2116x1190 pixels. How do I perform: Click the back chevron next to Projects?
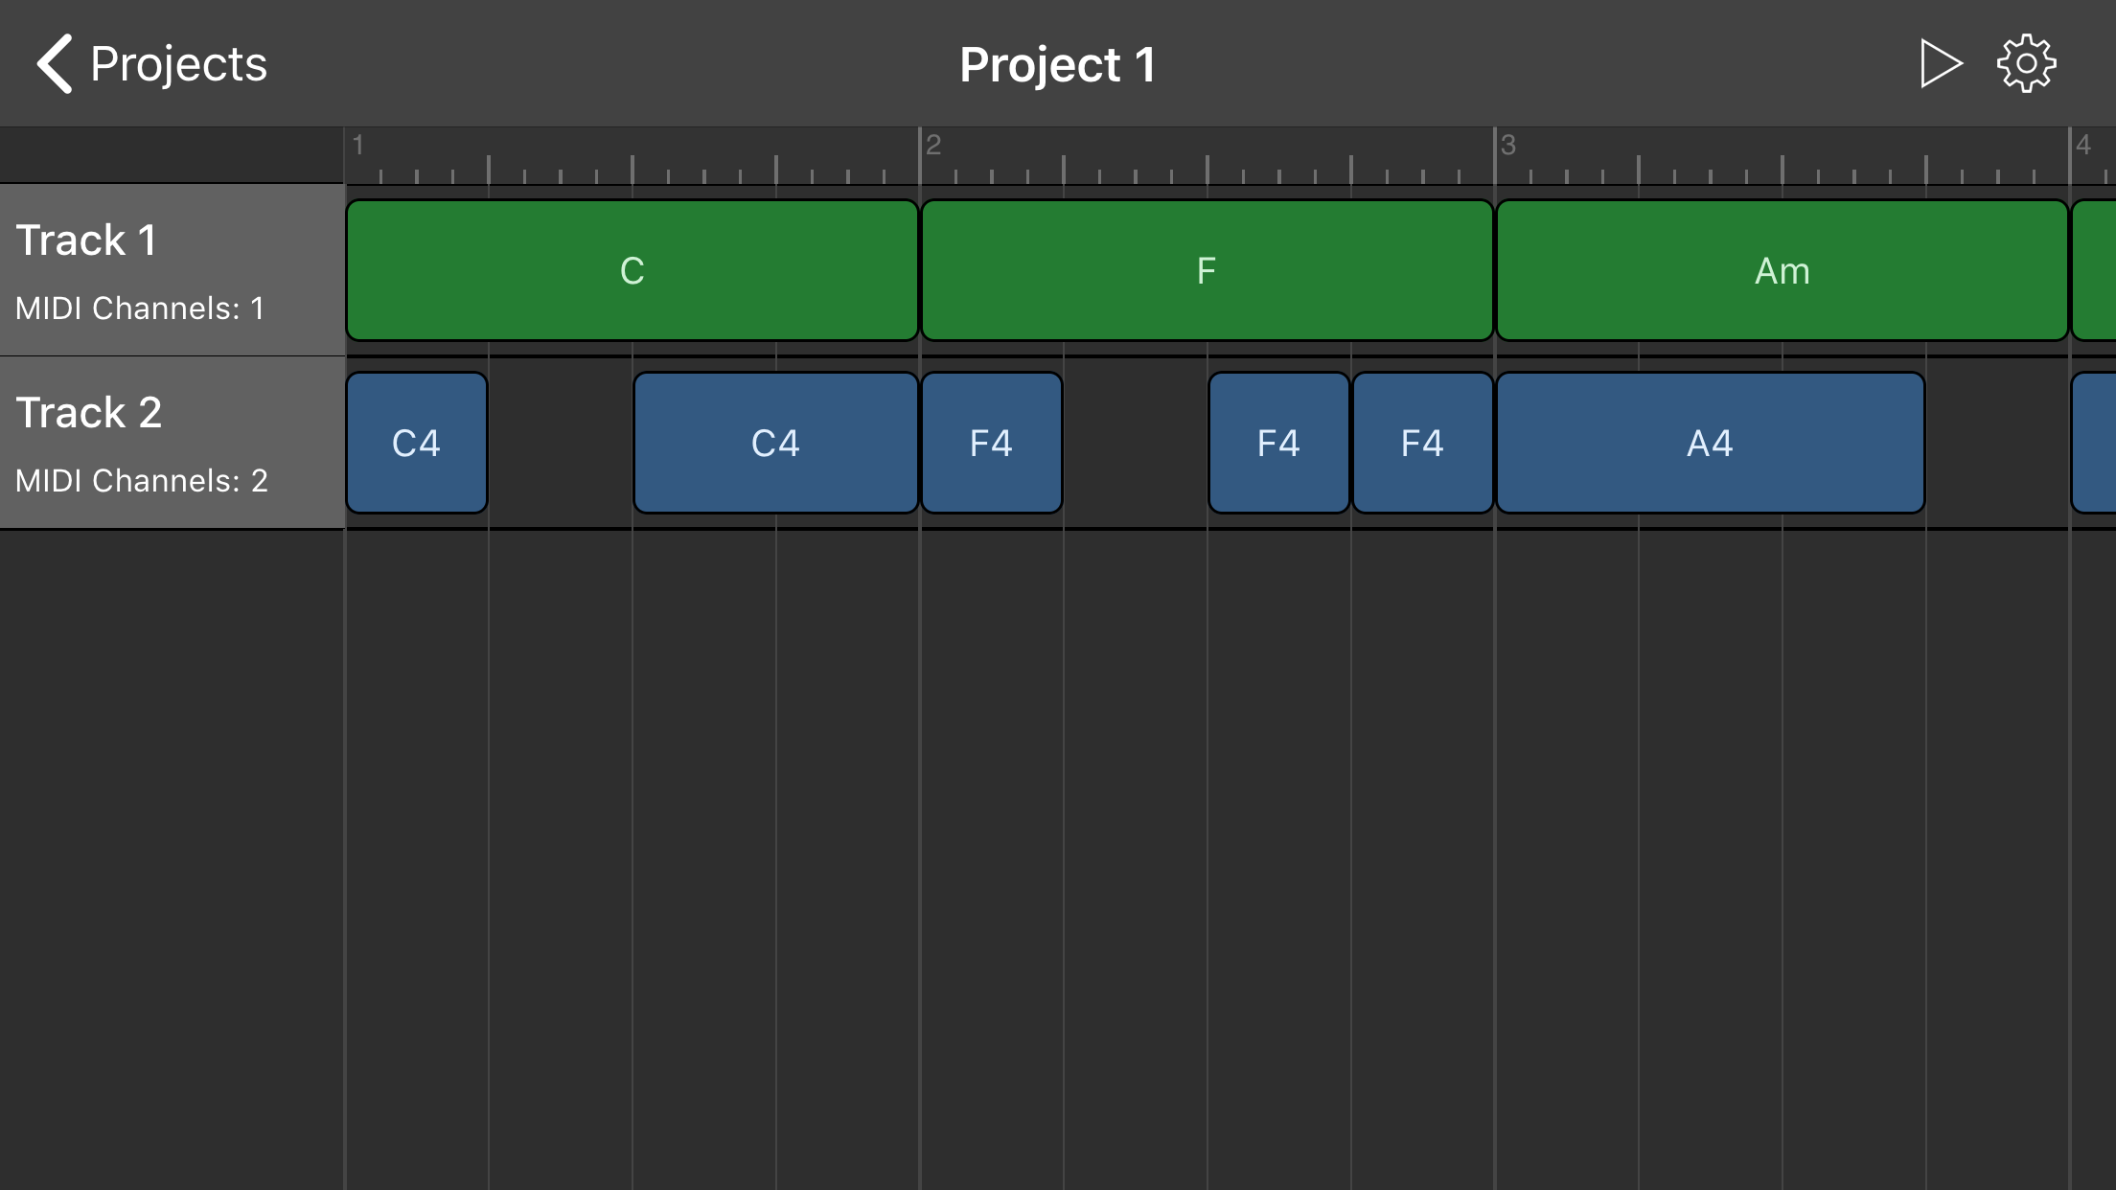pos(53,62)
